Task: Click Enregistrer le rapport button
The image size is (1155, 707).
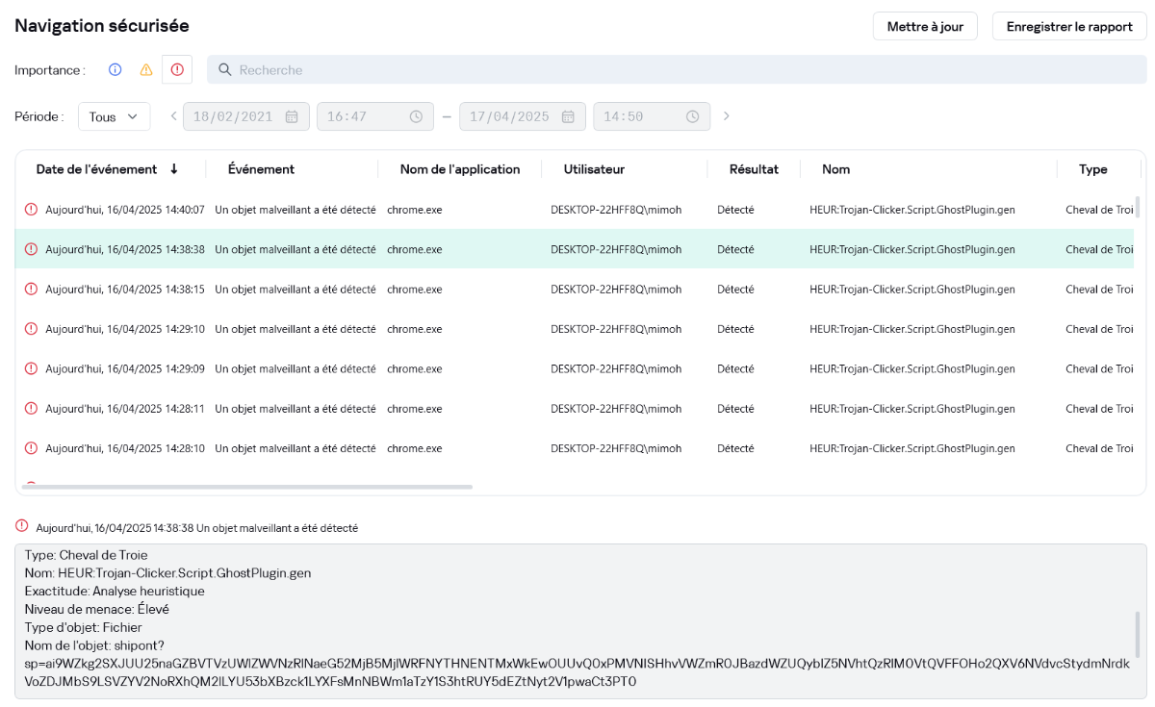Action: [x=1069, y=26]
